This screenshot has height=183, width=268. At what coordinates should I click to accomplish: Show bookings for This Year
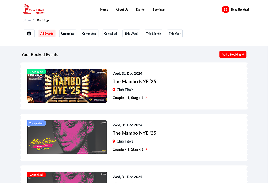point(175,34)
